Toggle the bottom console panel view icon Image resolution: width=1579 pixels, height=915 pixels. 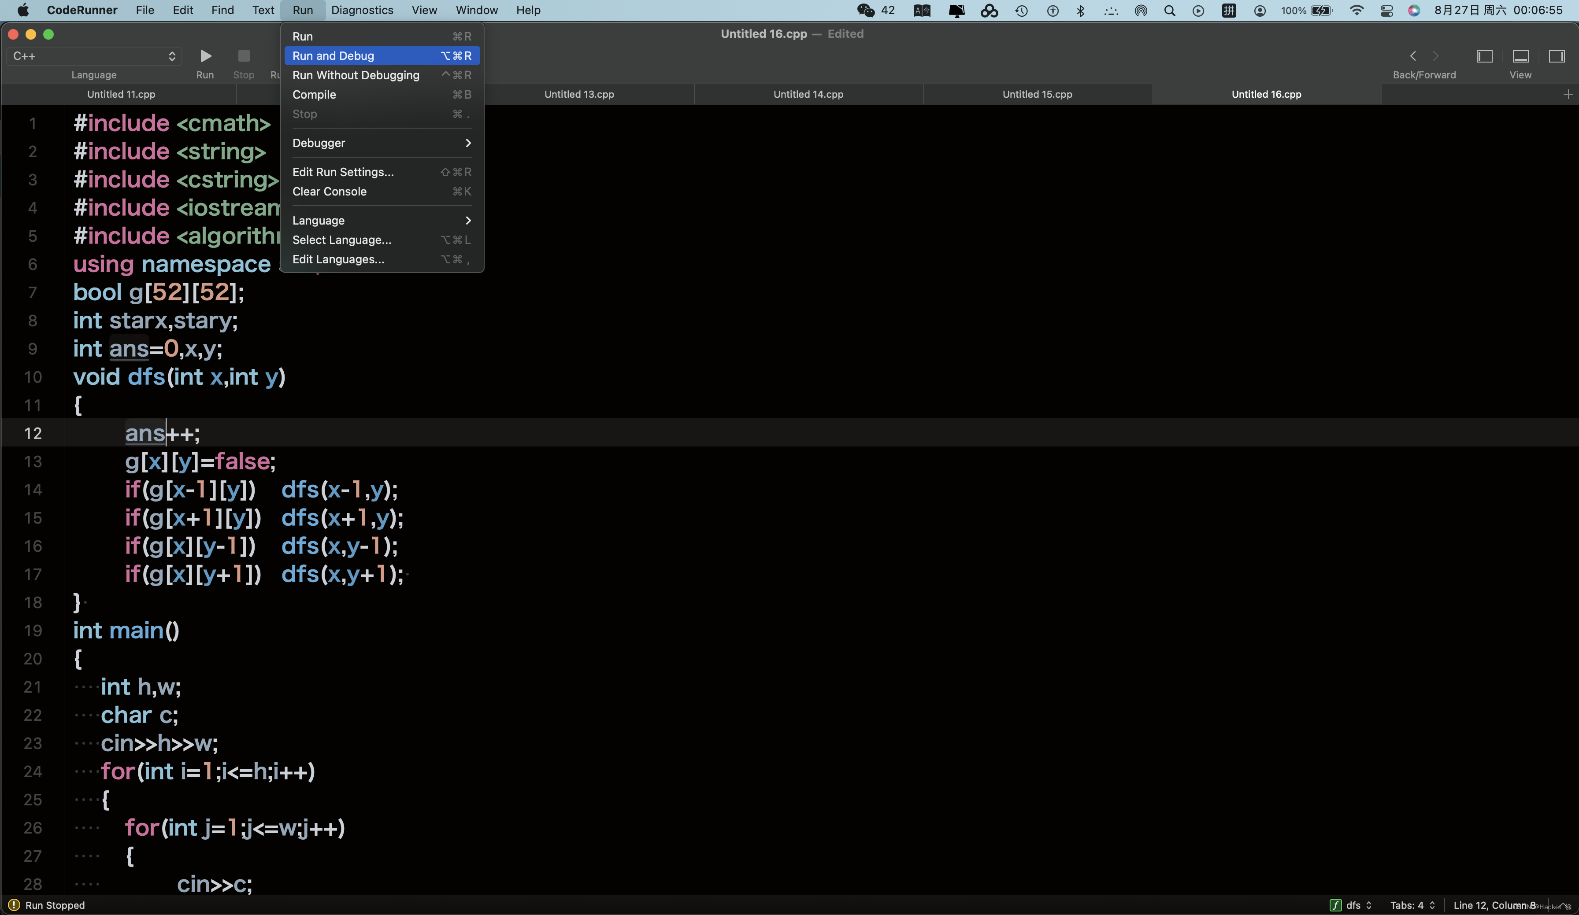[x=1520, y=56]
